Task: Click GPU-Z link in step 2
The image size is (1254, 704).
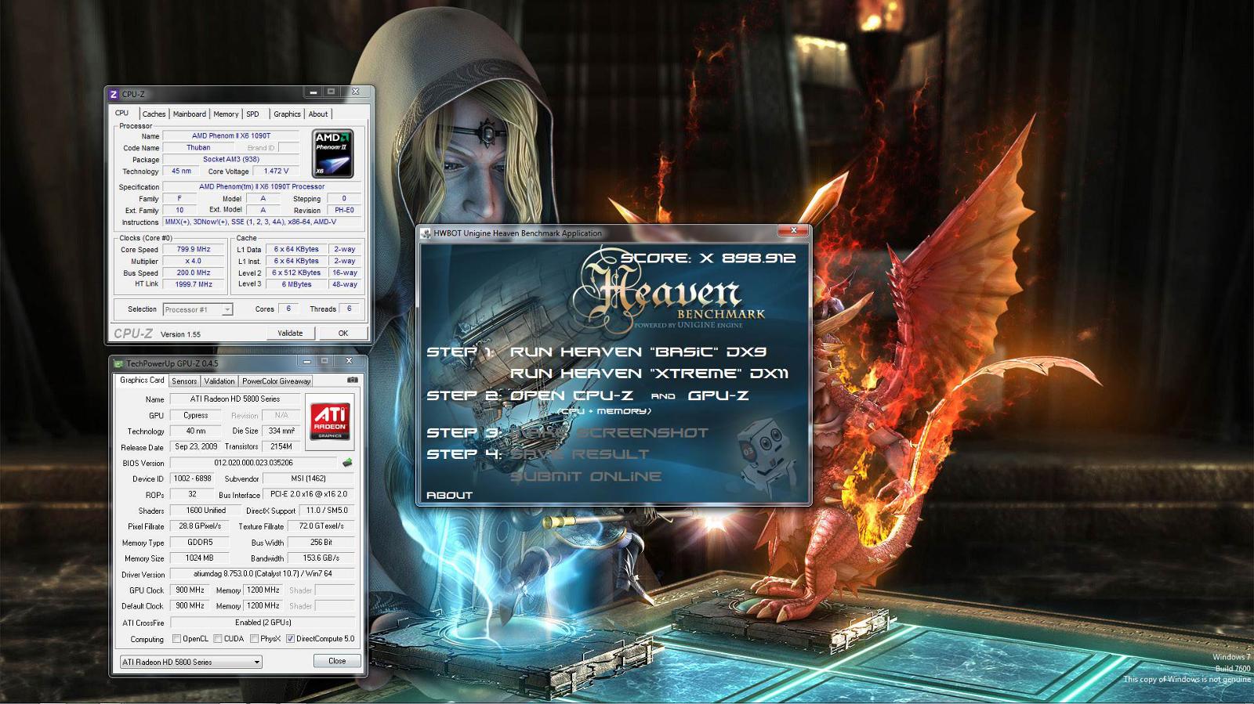Action: pyautogui.click(x=718, y=395)
